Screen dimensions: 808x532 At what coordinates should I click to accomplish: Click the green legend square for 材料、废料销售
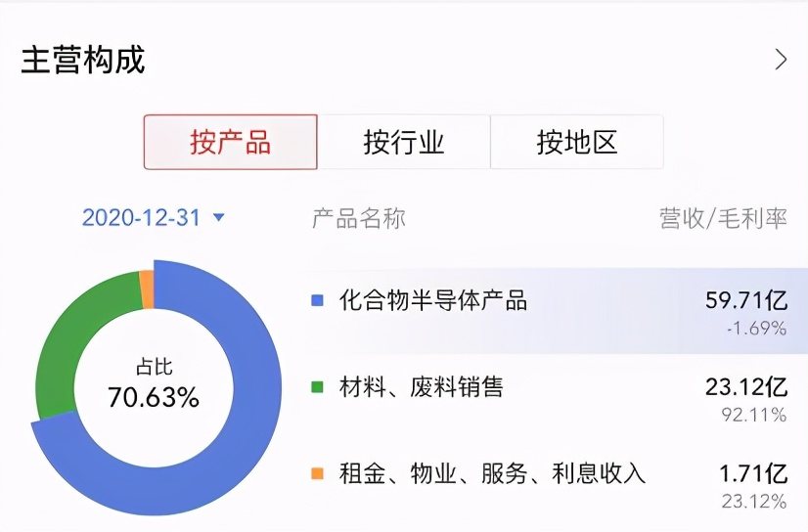[317, 386]
